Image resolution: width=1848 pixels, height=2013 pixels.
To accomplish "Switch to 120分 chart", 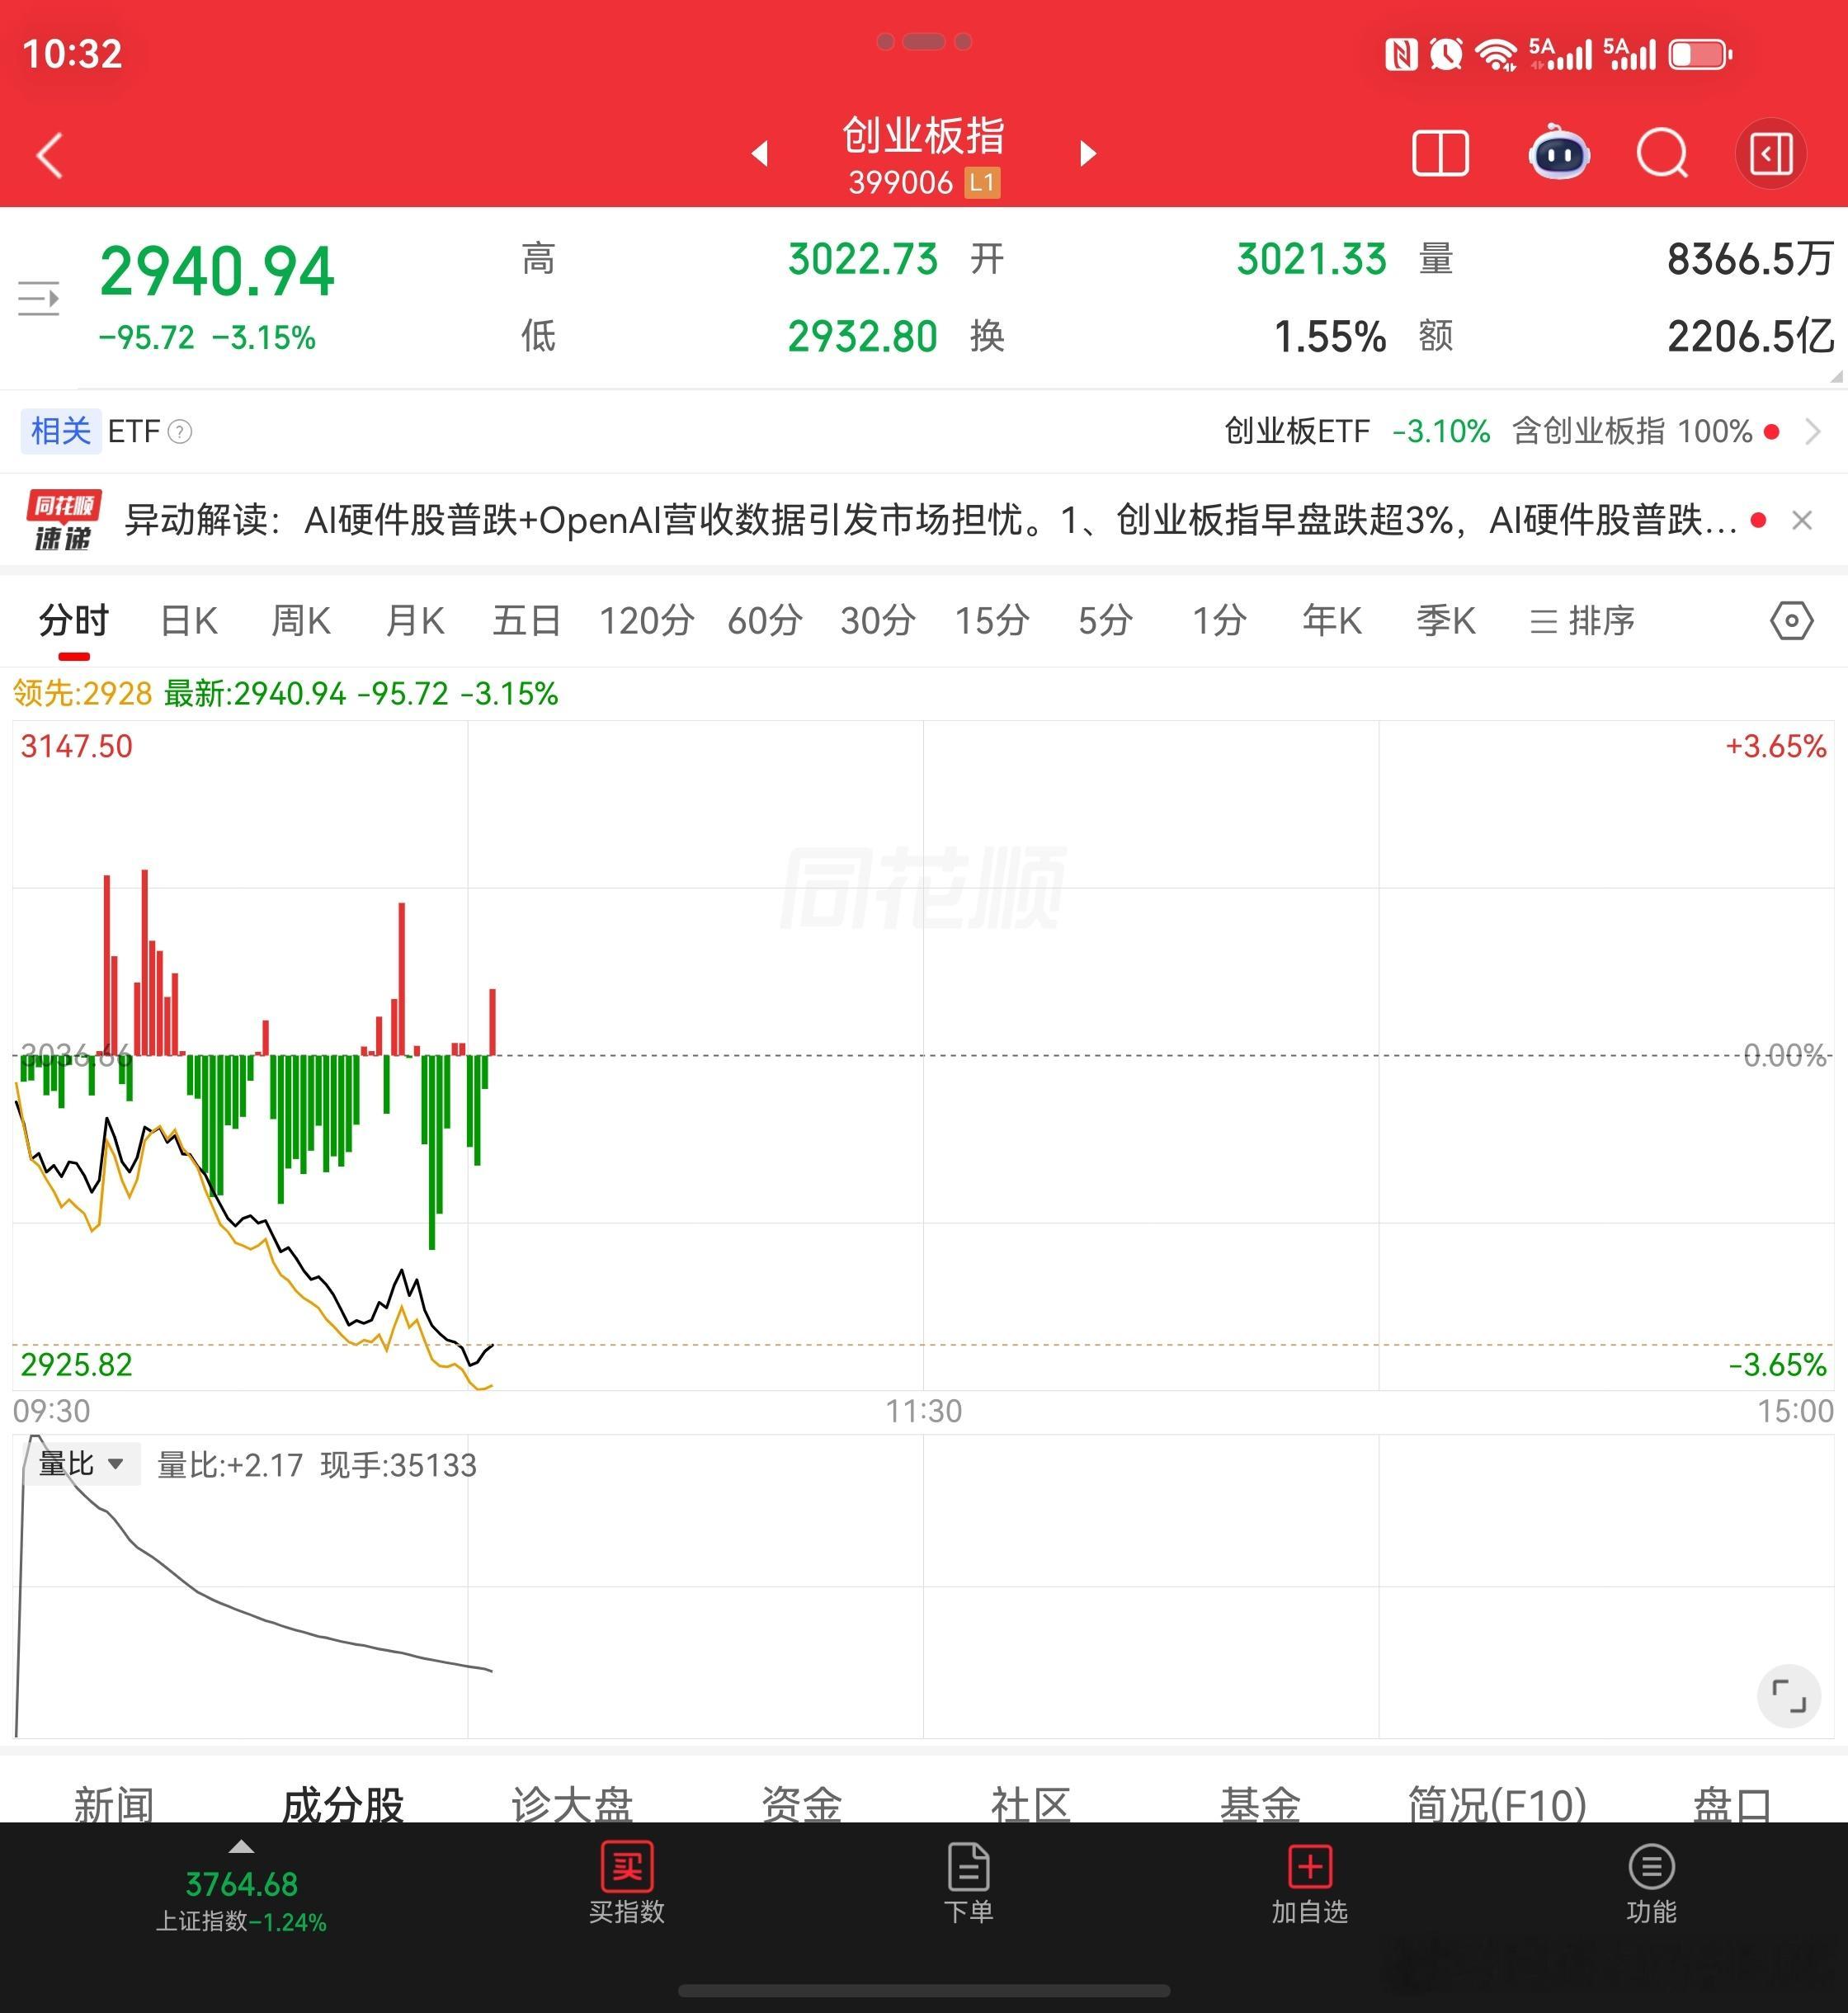I will [646, 621].
